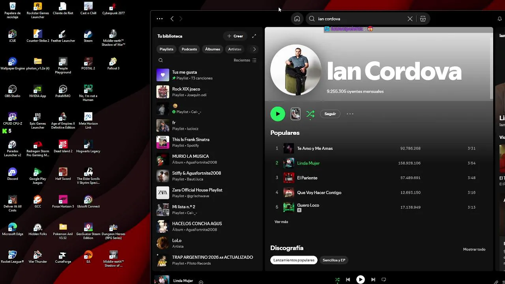Open NVIDIA App desktop shortcut

tap(38, 91)
